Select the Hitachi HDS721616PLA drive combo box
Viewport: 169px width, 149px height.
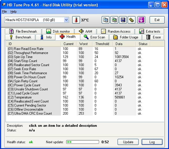[x=37, y=20]
